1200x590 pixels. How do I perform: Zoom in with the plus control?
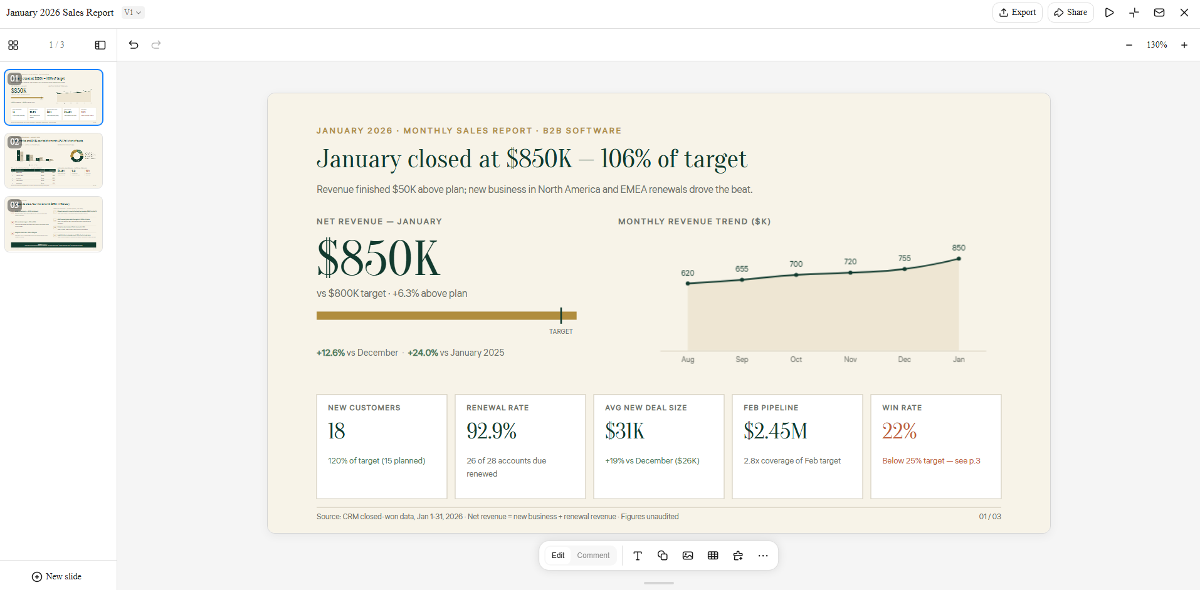1184,45
